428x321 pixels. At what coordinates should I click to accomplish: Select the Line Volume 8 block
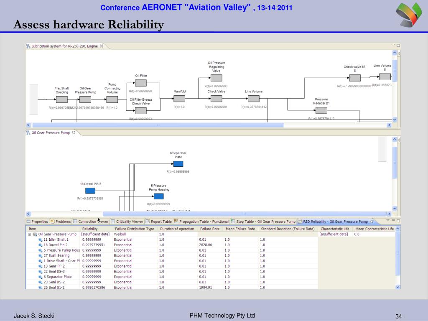coord(385,77)
